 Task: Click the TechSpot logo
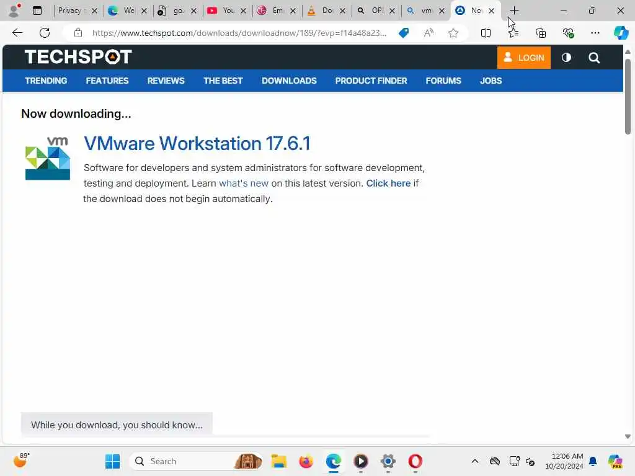(78, 57)
